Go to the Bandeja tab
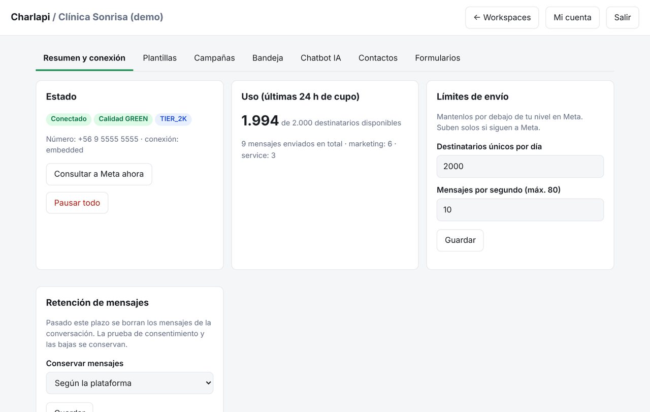Viewport: 650px width, 412px height. [x=268, y=58]
